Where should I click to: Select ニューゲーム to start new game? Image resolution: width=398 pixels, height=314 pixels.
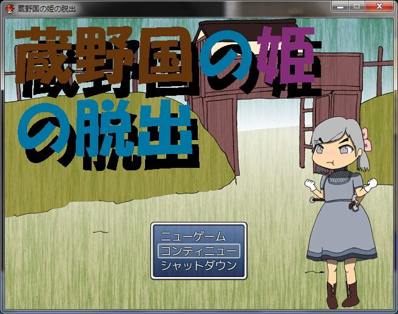point(198,236)
